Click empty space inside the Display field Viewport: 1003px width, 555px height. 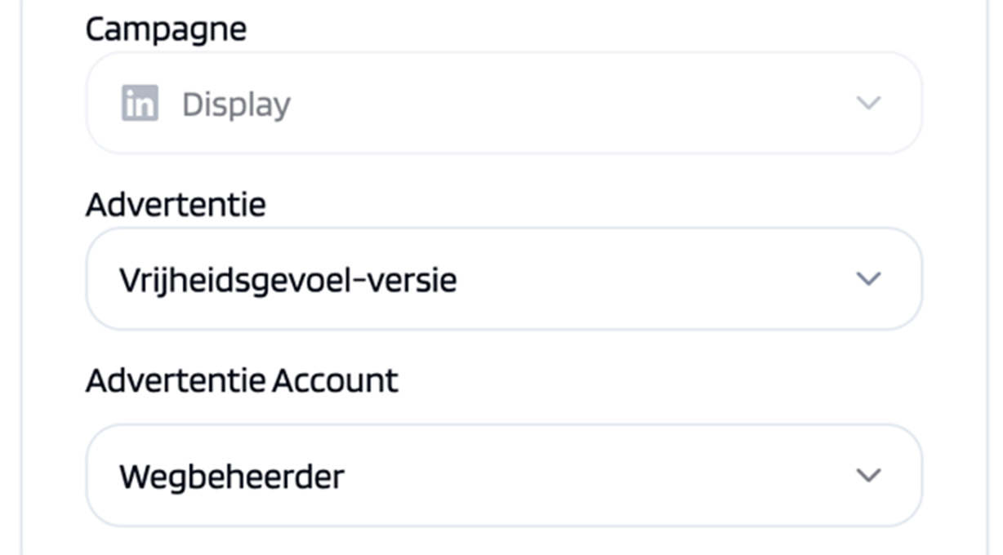click(x=572, y=104)
